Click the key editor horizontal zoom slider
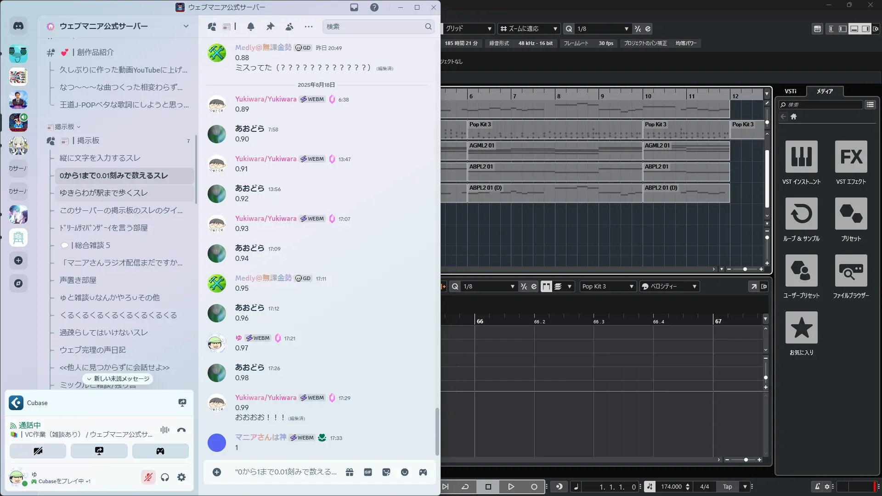Viewport: 882px width, 496px height. (746, 460)
